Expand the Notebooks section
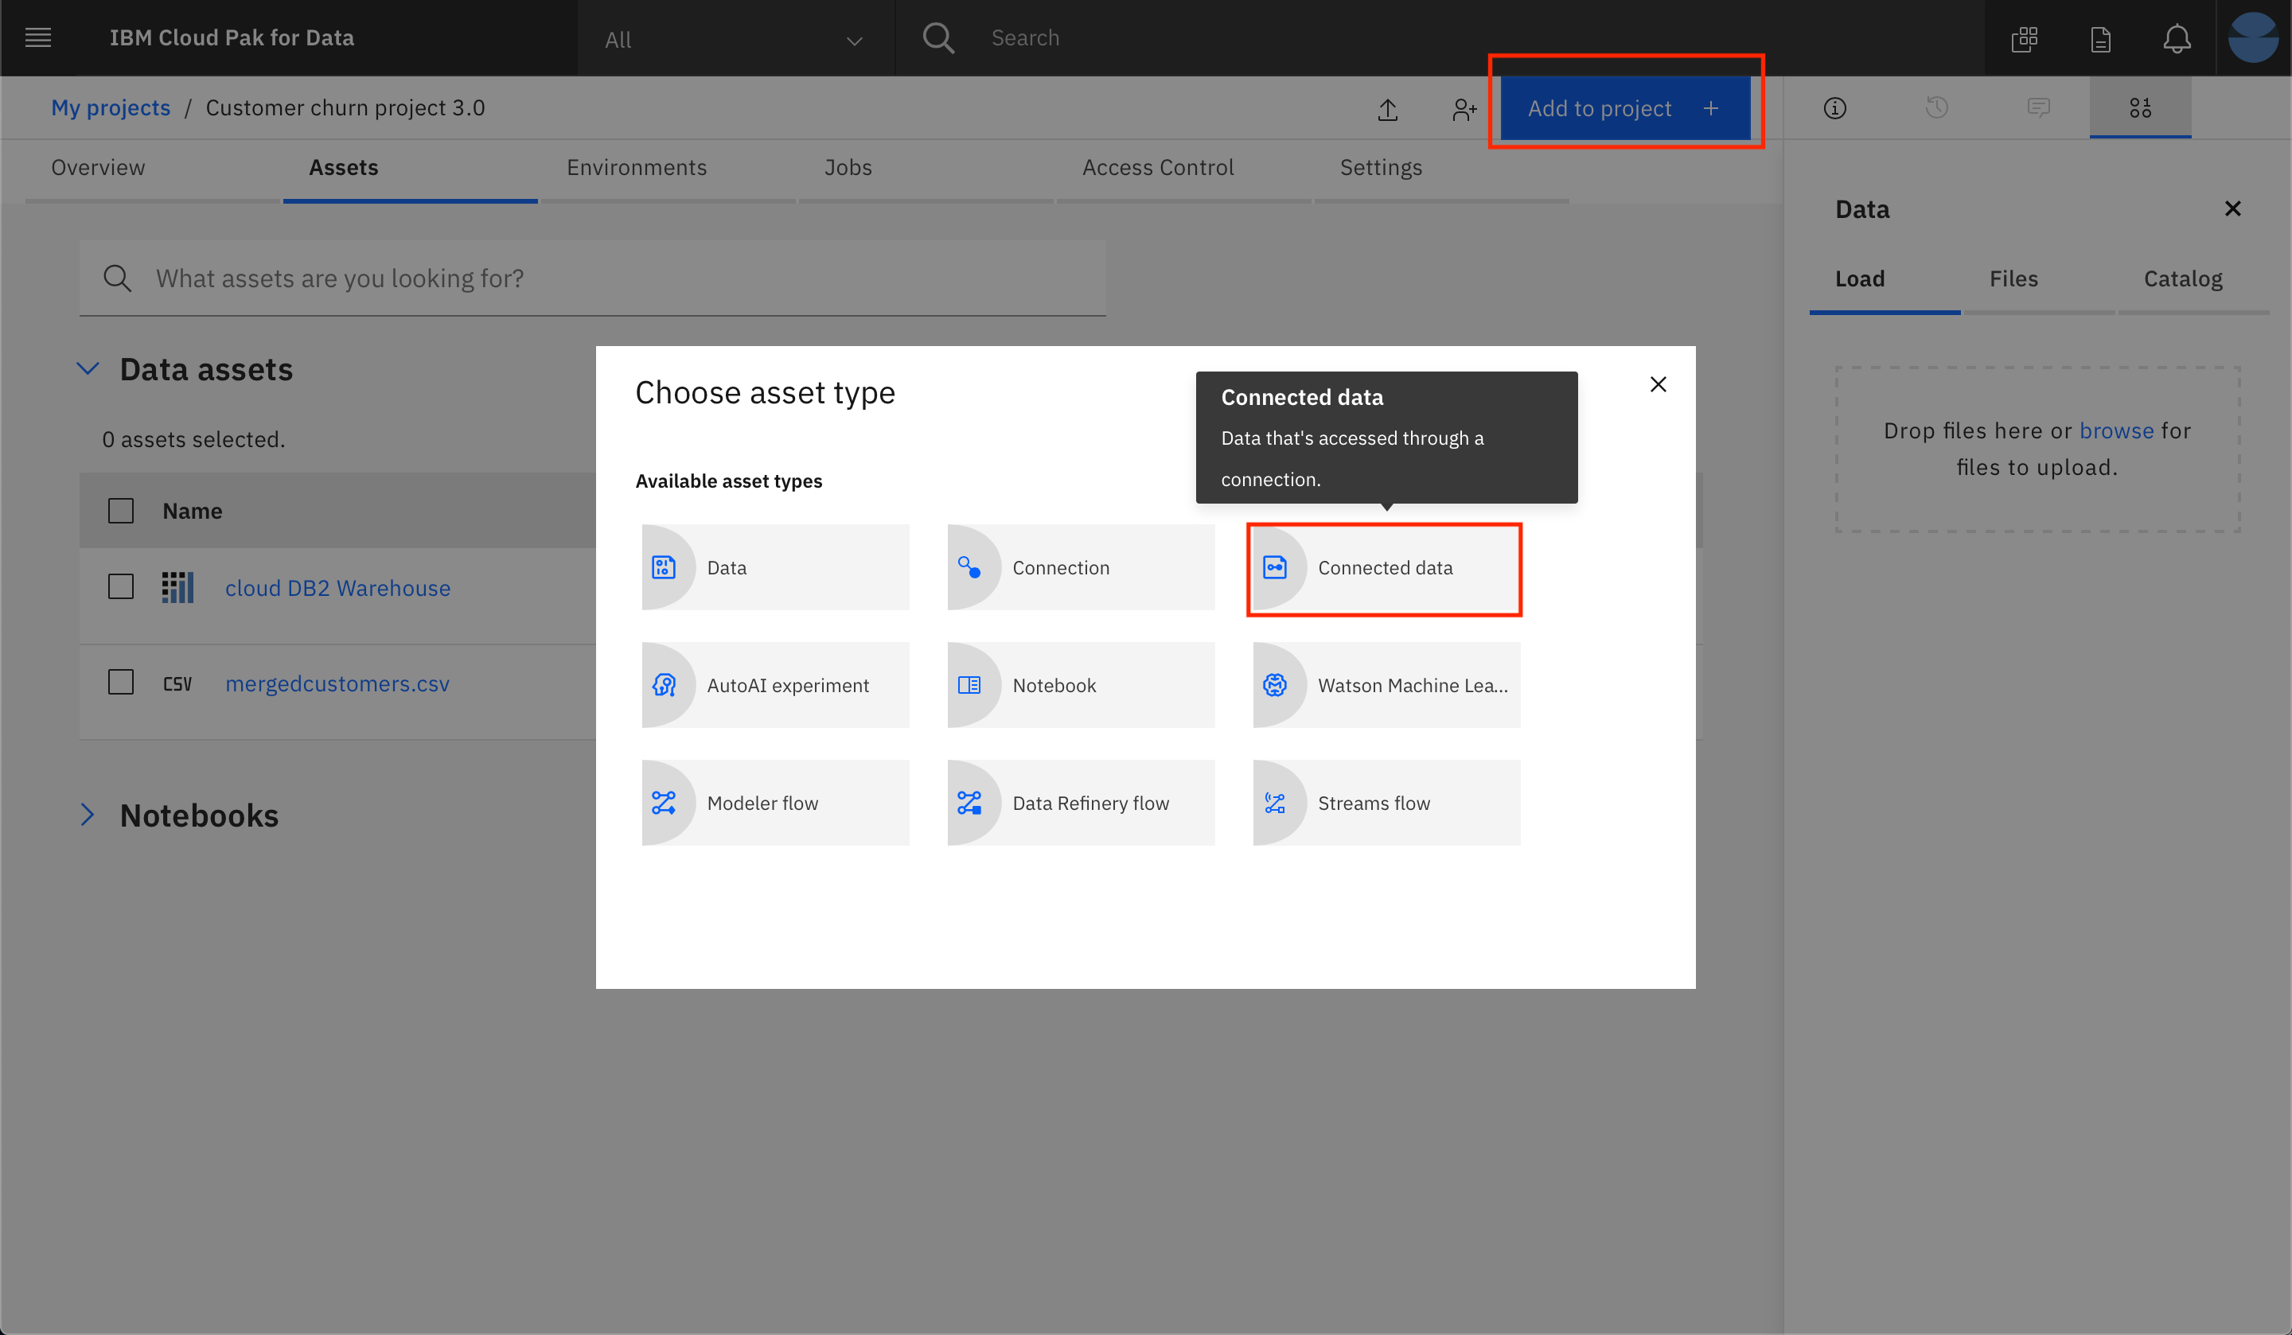Viewport: 2292px width, 1335px height. (88, 815)
